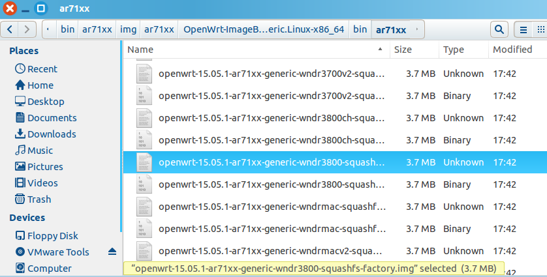Click 'Unknown' type cell in wndr3800ch row
Image resolution: width=547 pixels, height=277 pixels.
(463, 118)
